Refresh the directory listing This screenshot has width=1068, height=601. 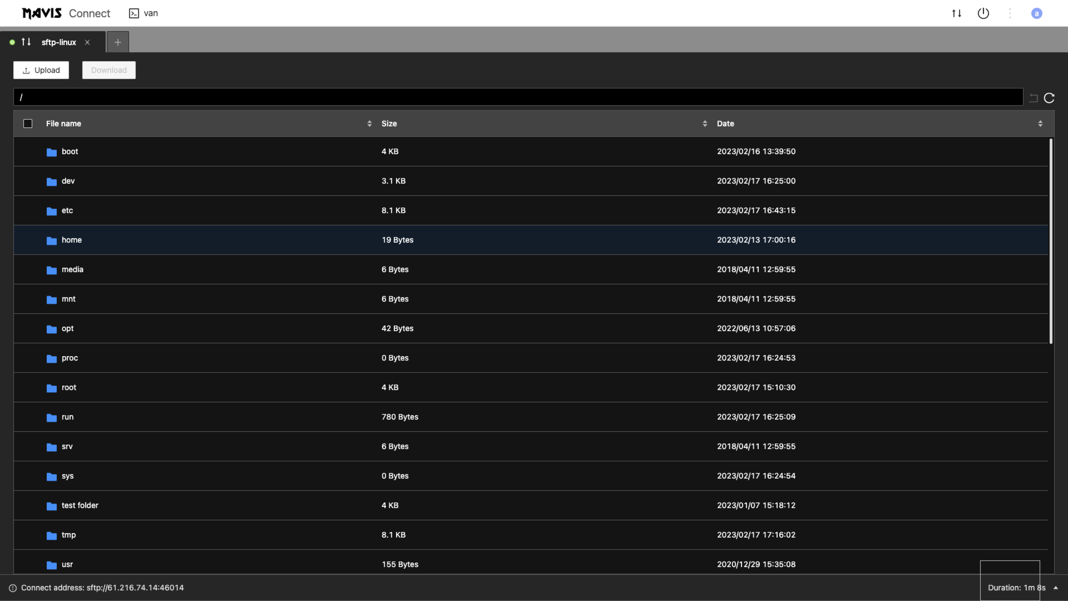tap(1049, 98)
